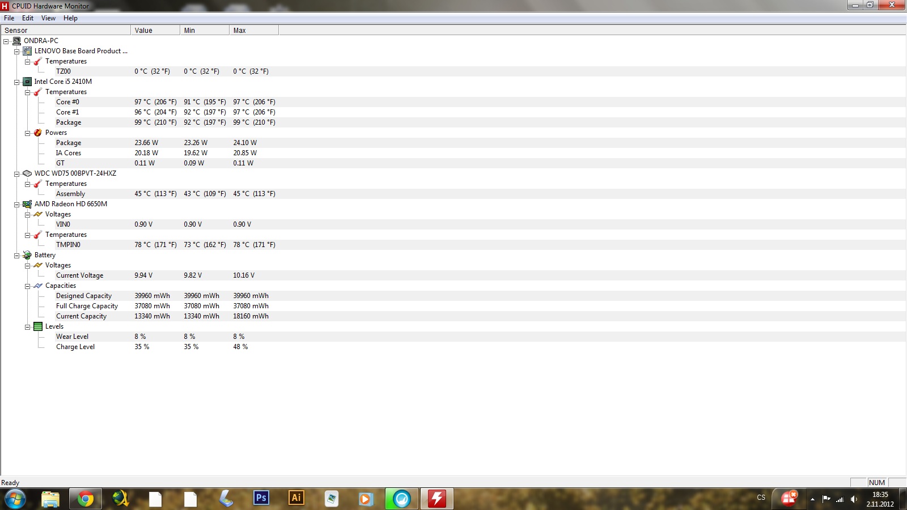Open the Windows Start menu
Image resolution: width=907 pixels, height=510 pixels.
[15, 499]
